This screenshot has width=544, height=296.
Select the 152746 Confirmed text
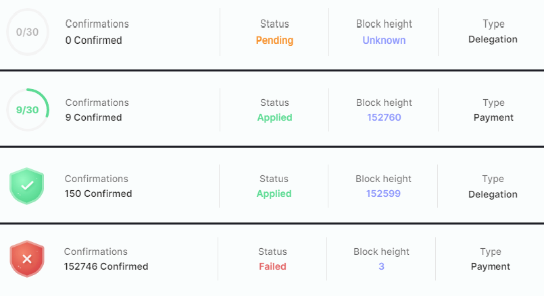pos(106,266)
